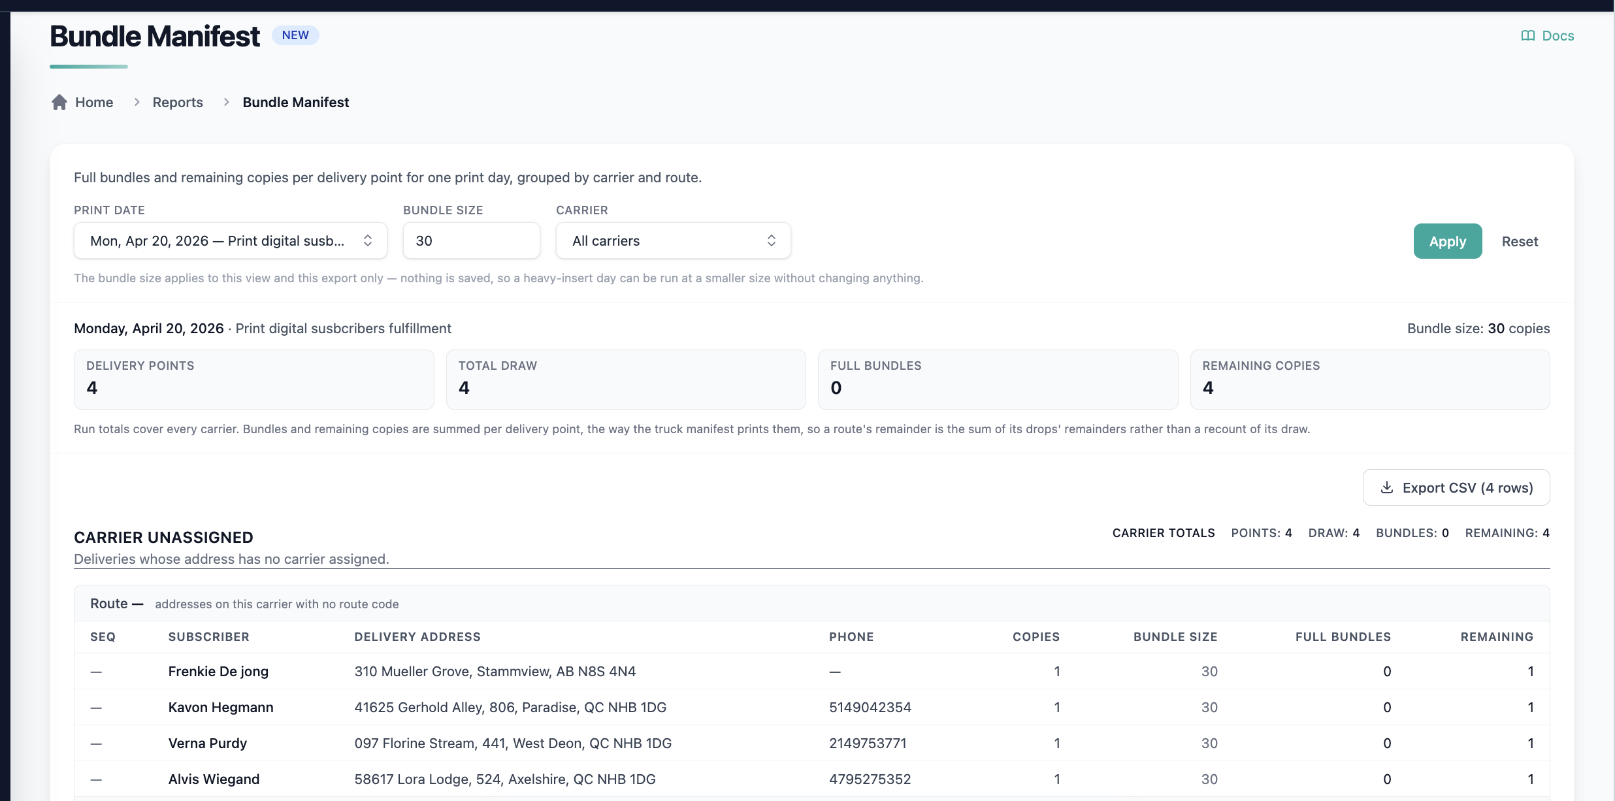This screenshot has width=1615, height=801.
Task: Click the chevron separator after Reports
Action: tap(226, 102)
